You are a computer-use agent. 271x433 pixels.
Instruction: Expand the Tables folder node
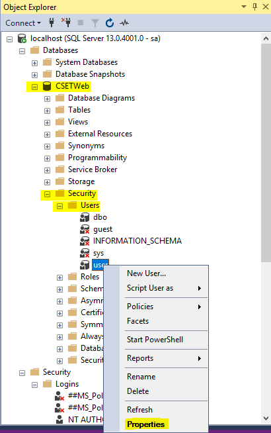47,111
